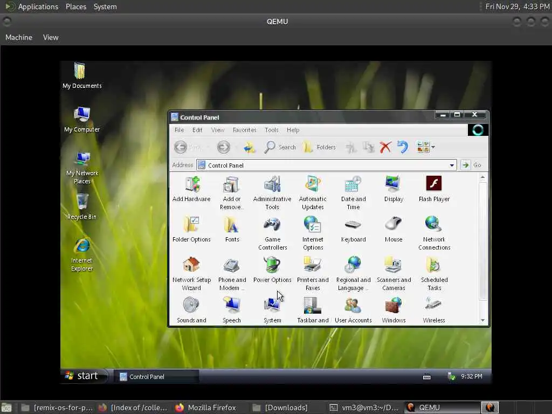552x414 pixels.
Task: Open the QEMU View menu
Action: tap(51, 37)
